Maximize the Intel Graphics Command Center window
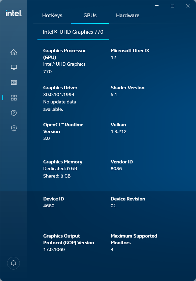196x281 pixels. [x=172, y=6]
